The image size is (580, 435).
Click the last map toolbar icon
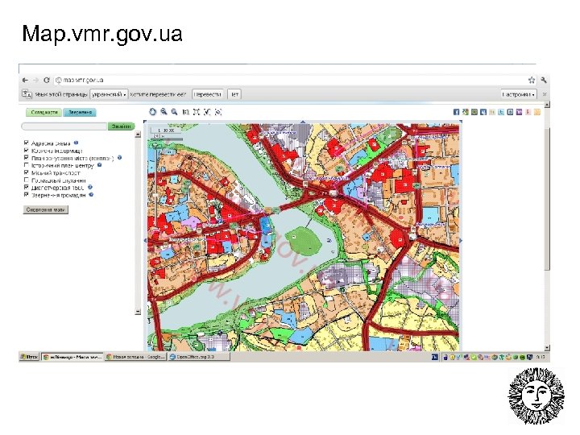[218, 112]
